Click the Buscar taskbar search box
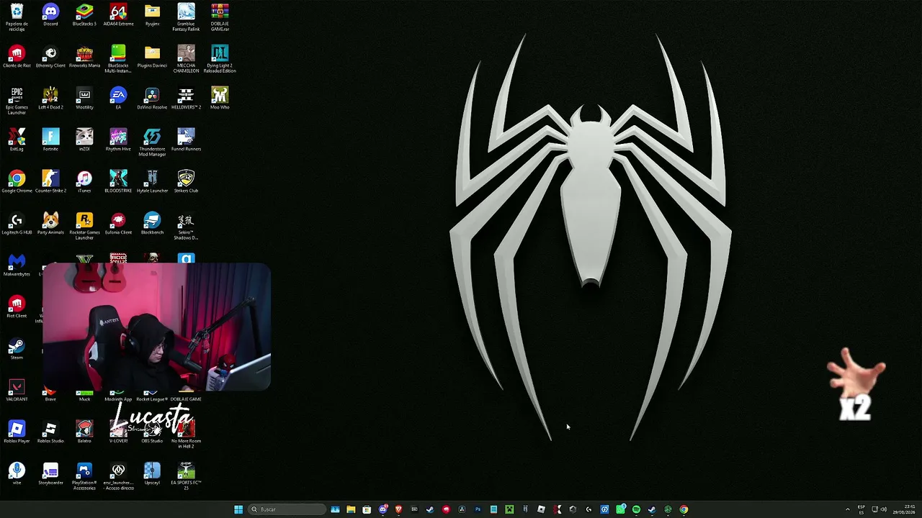Screen dimensions: 922x518 tap(287, 509)
